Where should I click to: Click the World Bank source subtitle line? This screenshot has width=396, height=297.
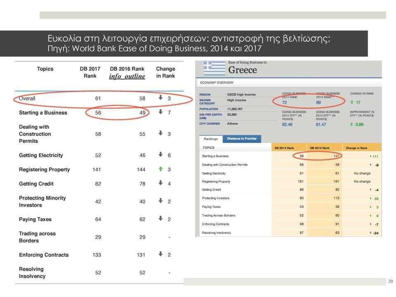click(154, 48)
